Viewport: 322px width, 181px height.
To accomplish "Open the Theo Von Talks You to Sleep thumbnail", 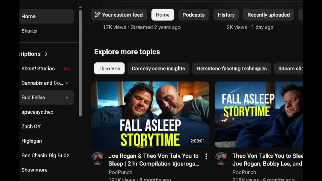I will pyautogui.click(x=259, y=114).
